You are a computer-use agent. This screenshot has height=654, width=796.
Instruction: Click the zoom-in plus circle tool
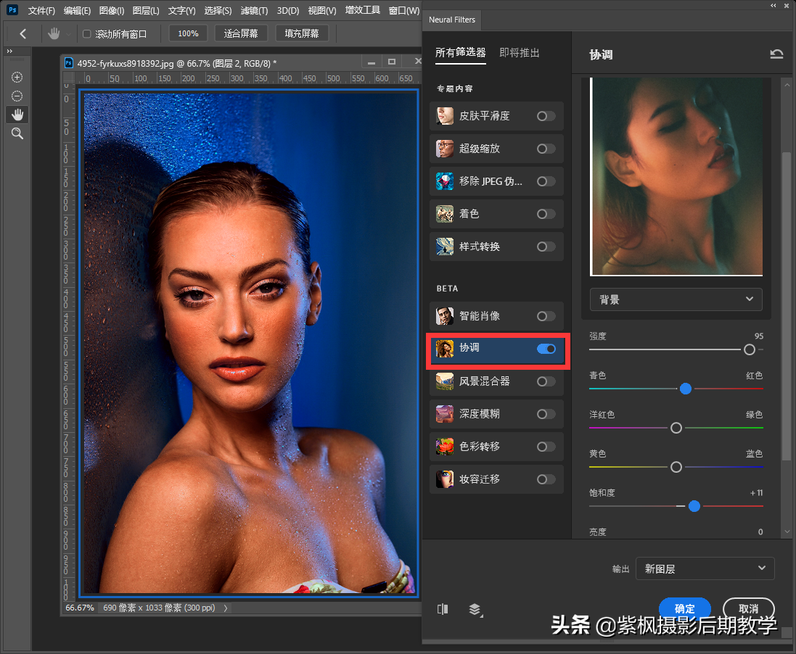pos(17,78)
